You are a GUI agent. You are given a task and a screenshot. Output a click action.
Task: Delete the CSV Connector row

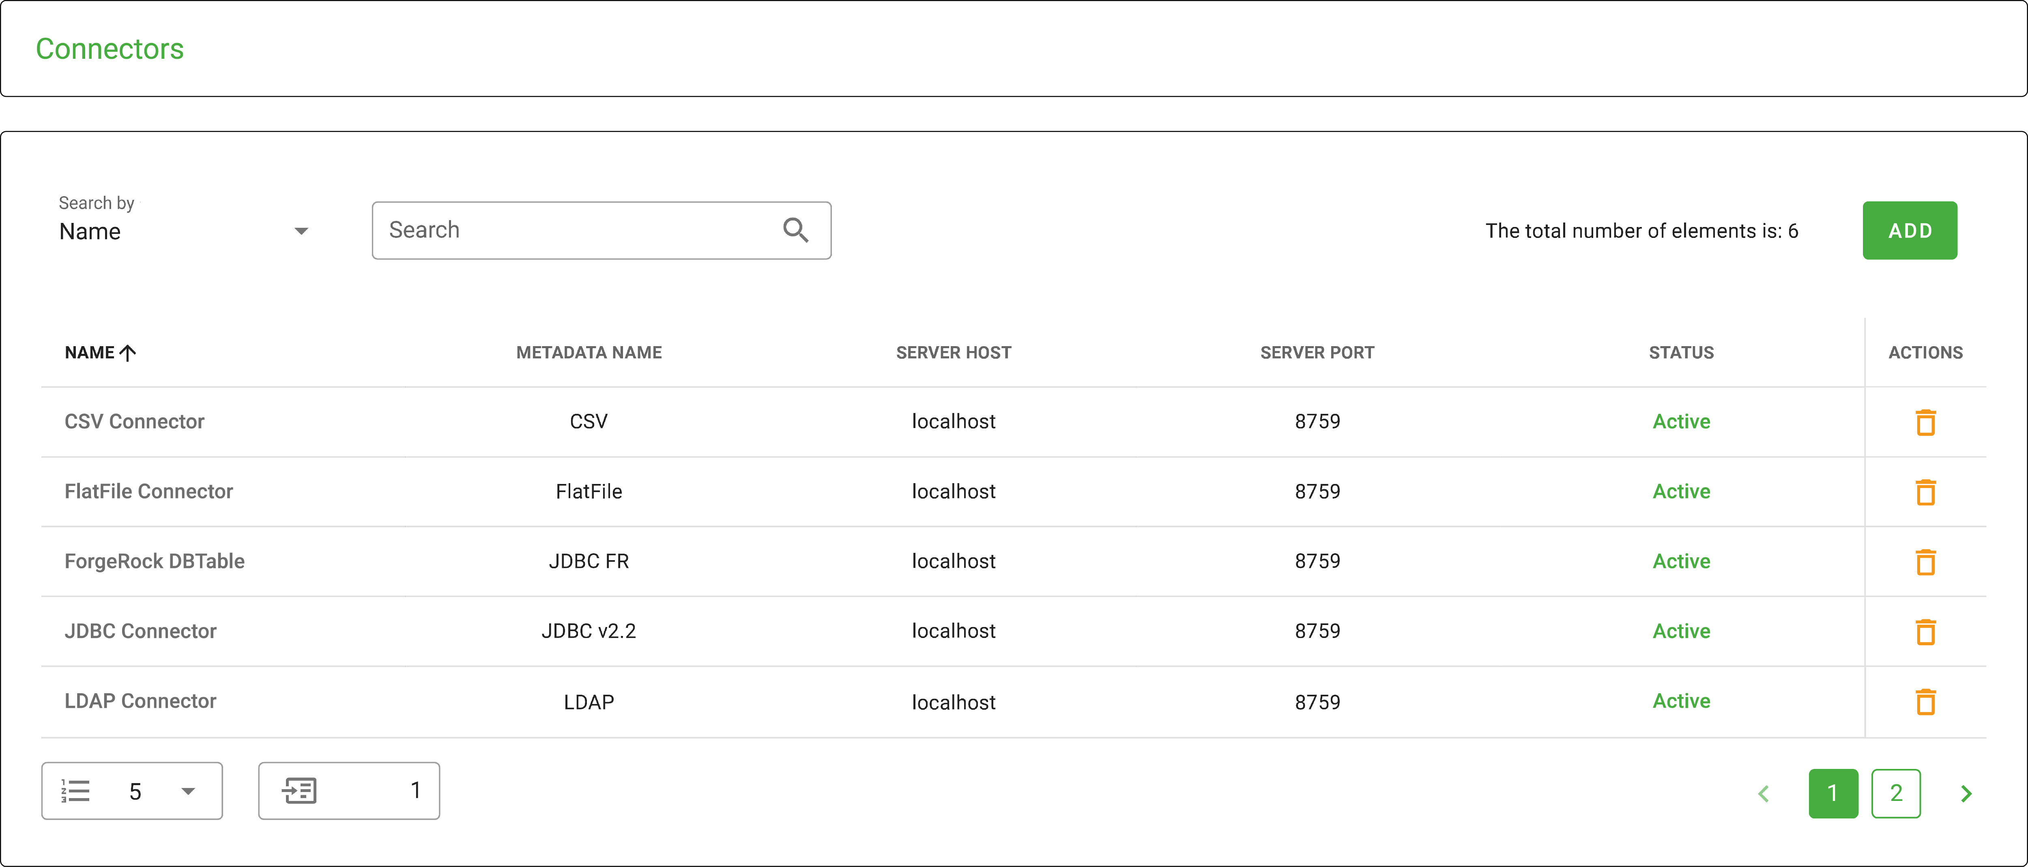click(1926, 422)
